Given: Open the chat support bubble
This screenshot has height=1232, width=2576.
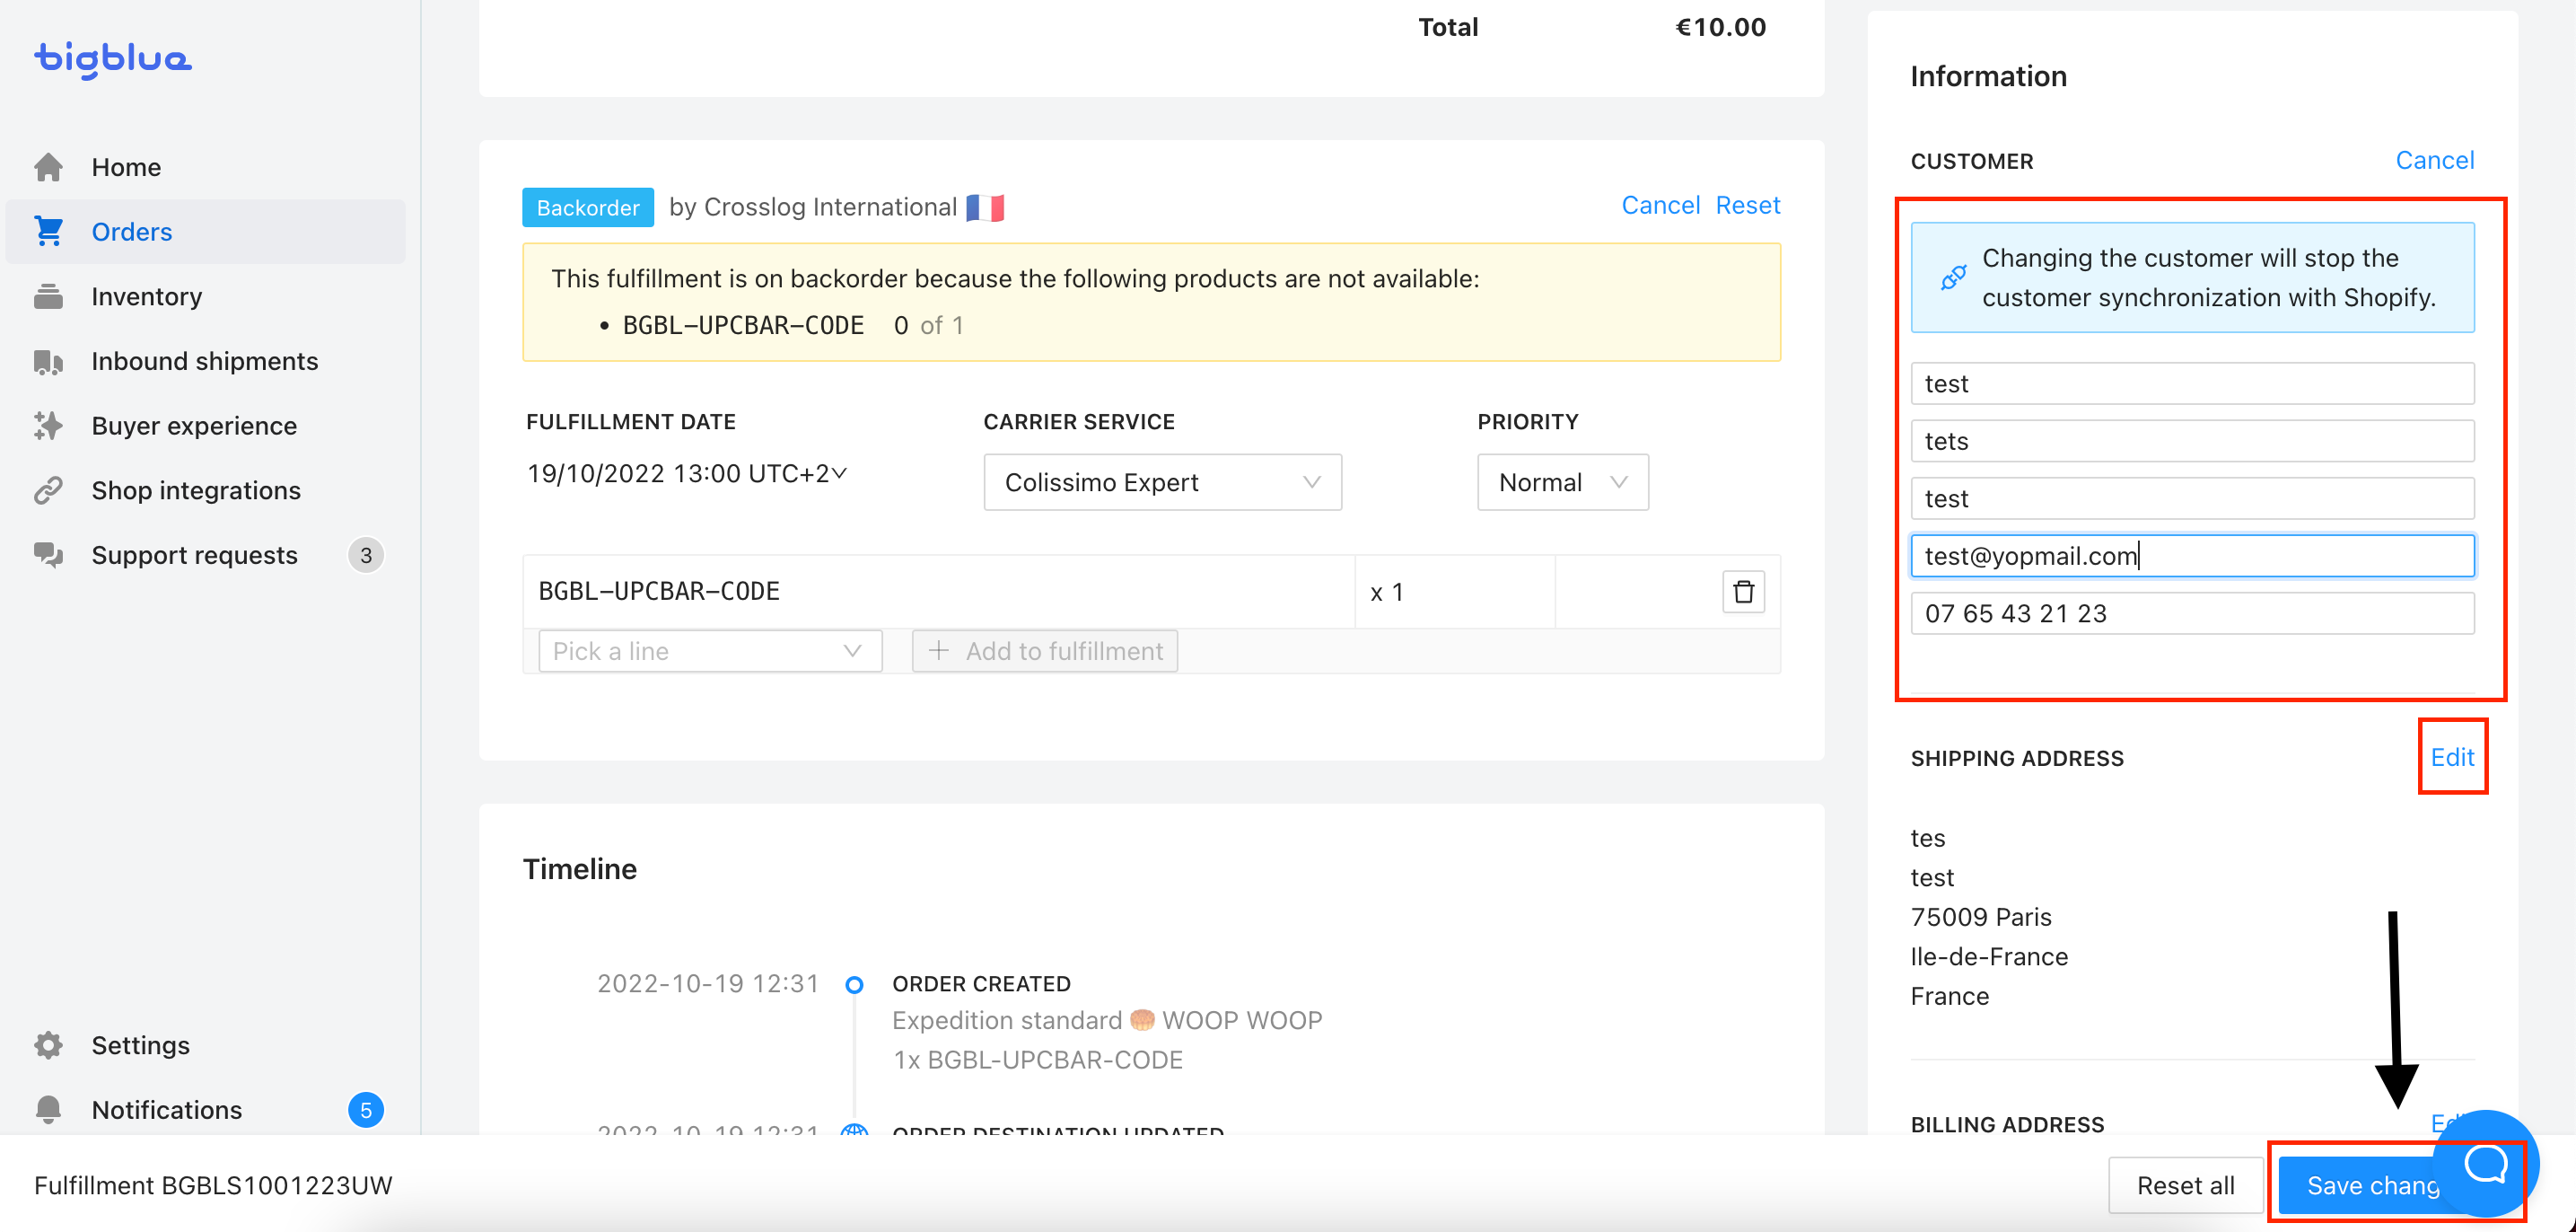Looking at the screenshot, I should pos(2485,1163).
